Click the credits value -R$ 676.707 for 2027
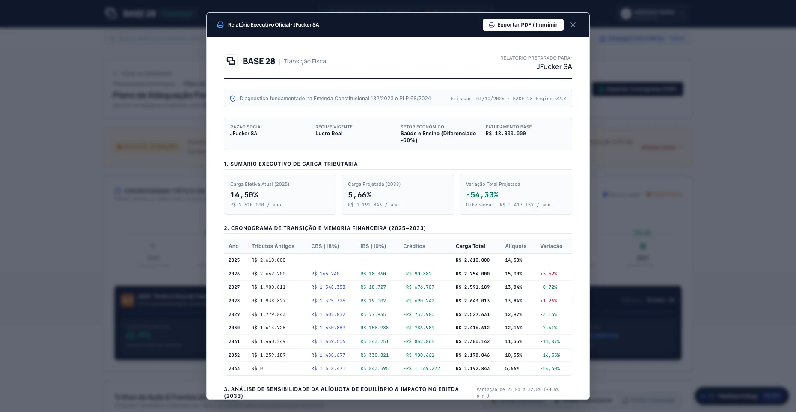 [x=419, y=287]
